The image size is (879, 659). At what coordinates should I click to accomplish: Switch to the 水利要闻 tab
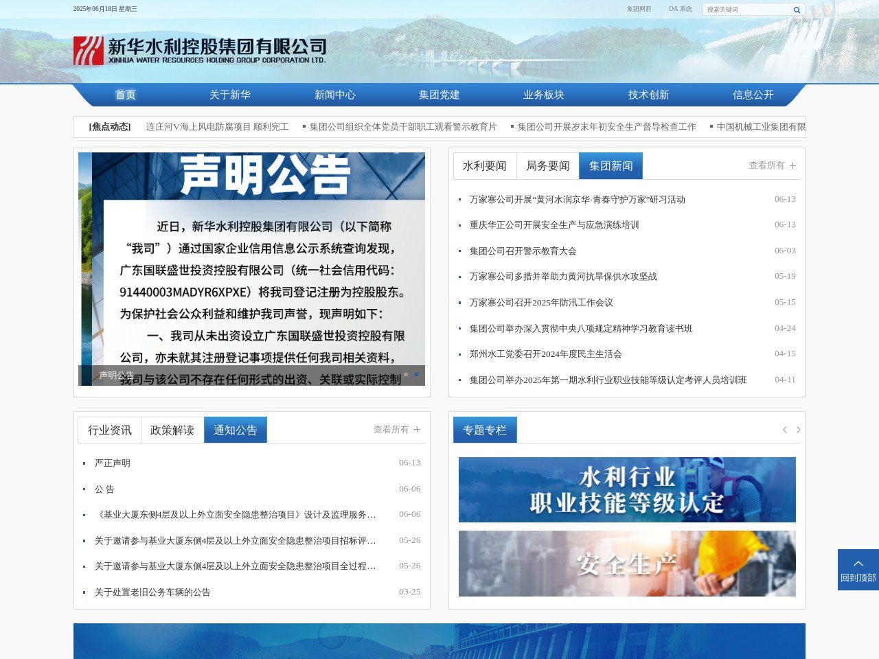point(485,166)
